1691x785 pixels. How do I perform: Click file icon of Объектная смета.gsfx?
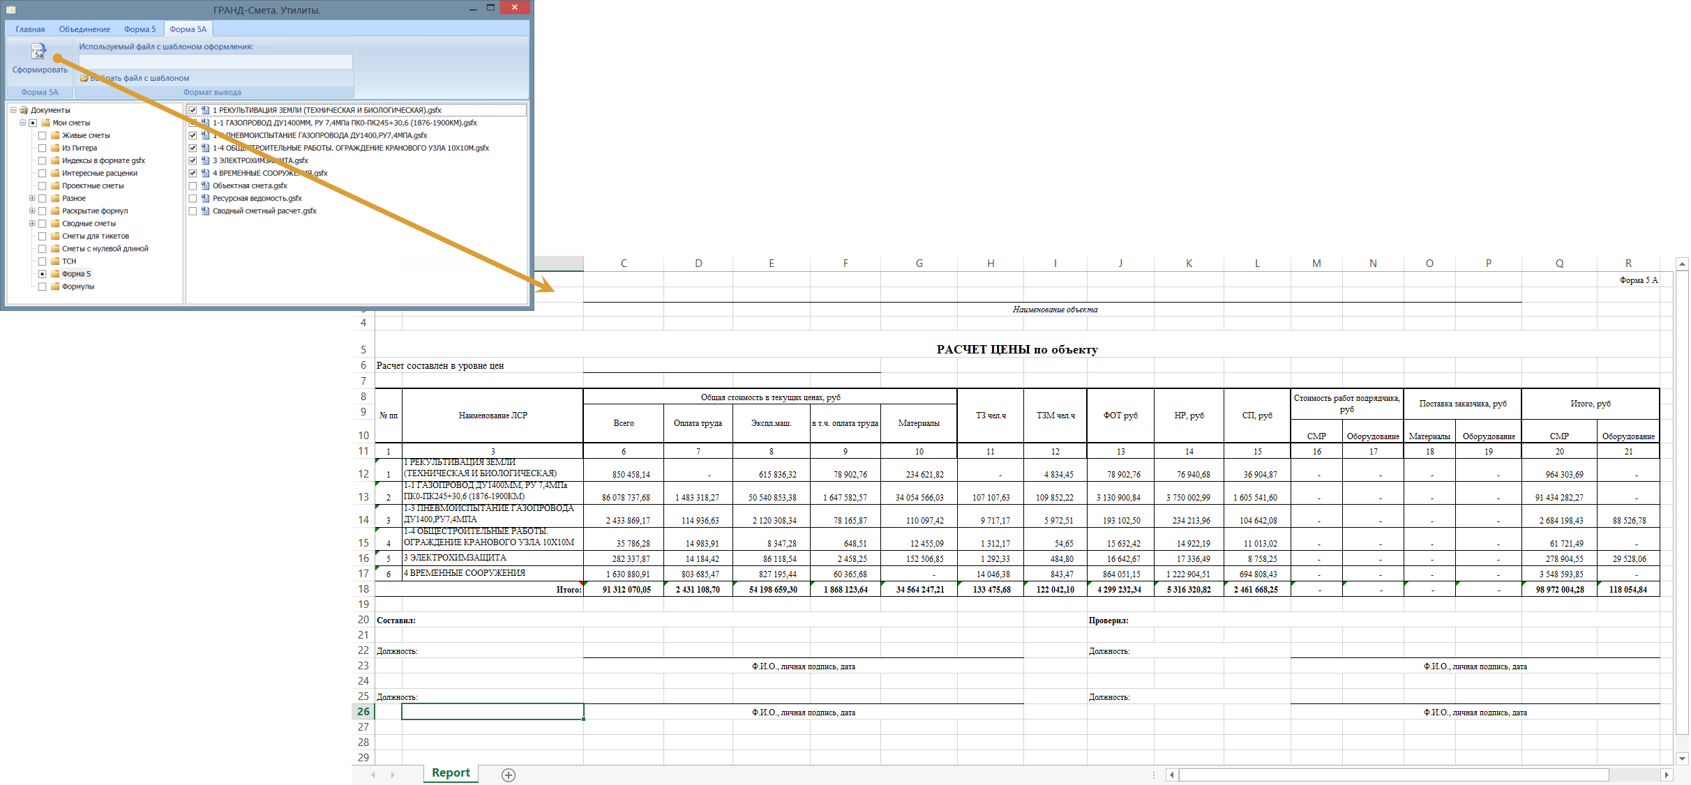click(x=206, y=186)
